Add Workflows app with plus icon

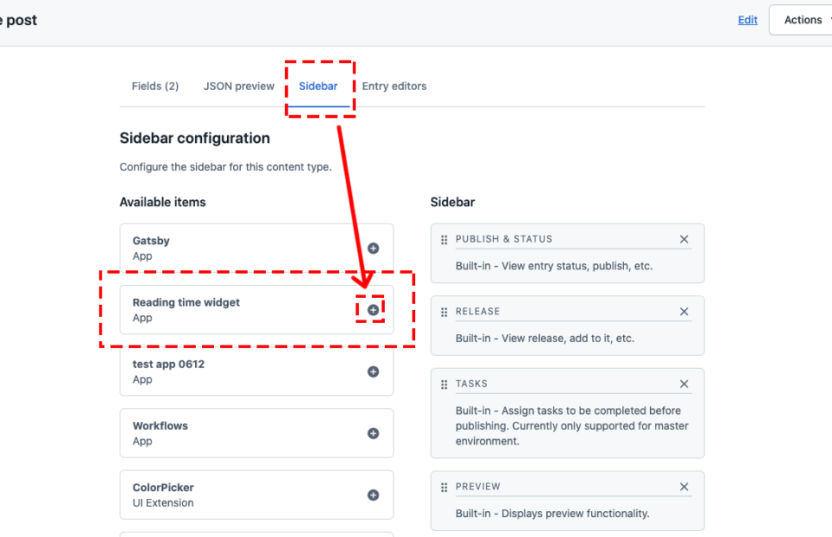[x=373, y=433]
